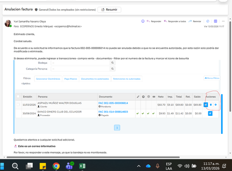
Task: Open the notification center icon
Action: point(224,166)
